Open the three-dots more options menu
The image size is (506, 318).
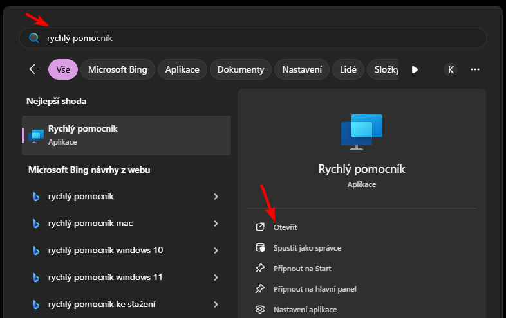(475, 69)
